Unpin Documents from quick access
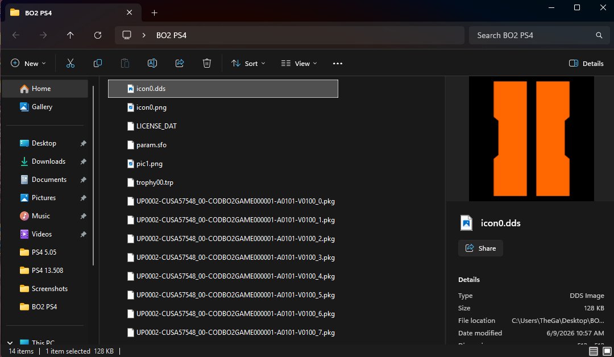Viewport: 614px width, 357px height. click(x=84, y=180)
